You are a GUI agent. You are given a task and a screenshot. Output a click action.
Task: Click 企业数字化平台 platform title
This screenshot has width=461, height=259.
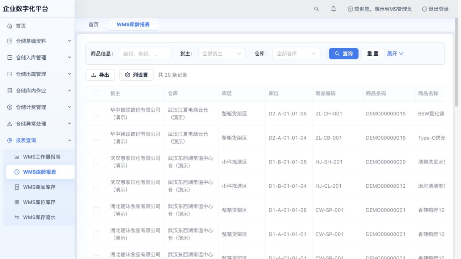(x=25, y=9)
